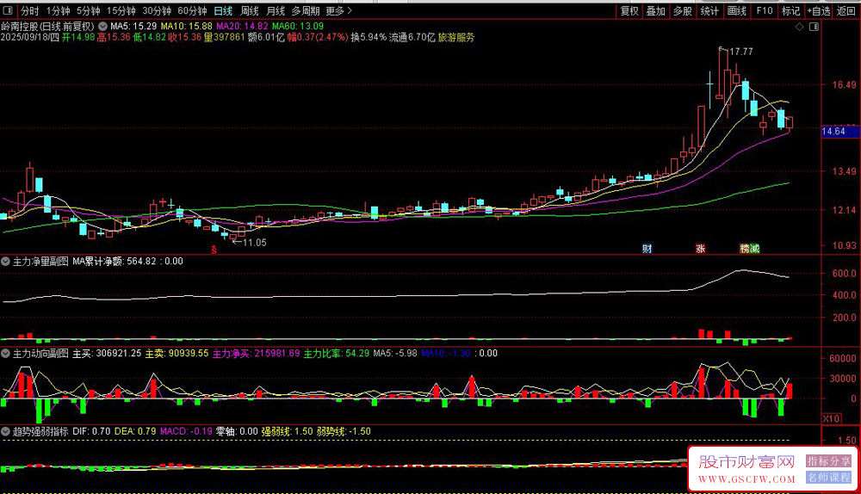Click the diamond marker icon above chart
The width and height of the screenshot is (861, 494).
[800, 27]
